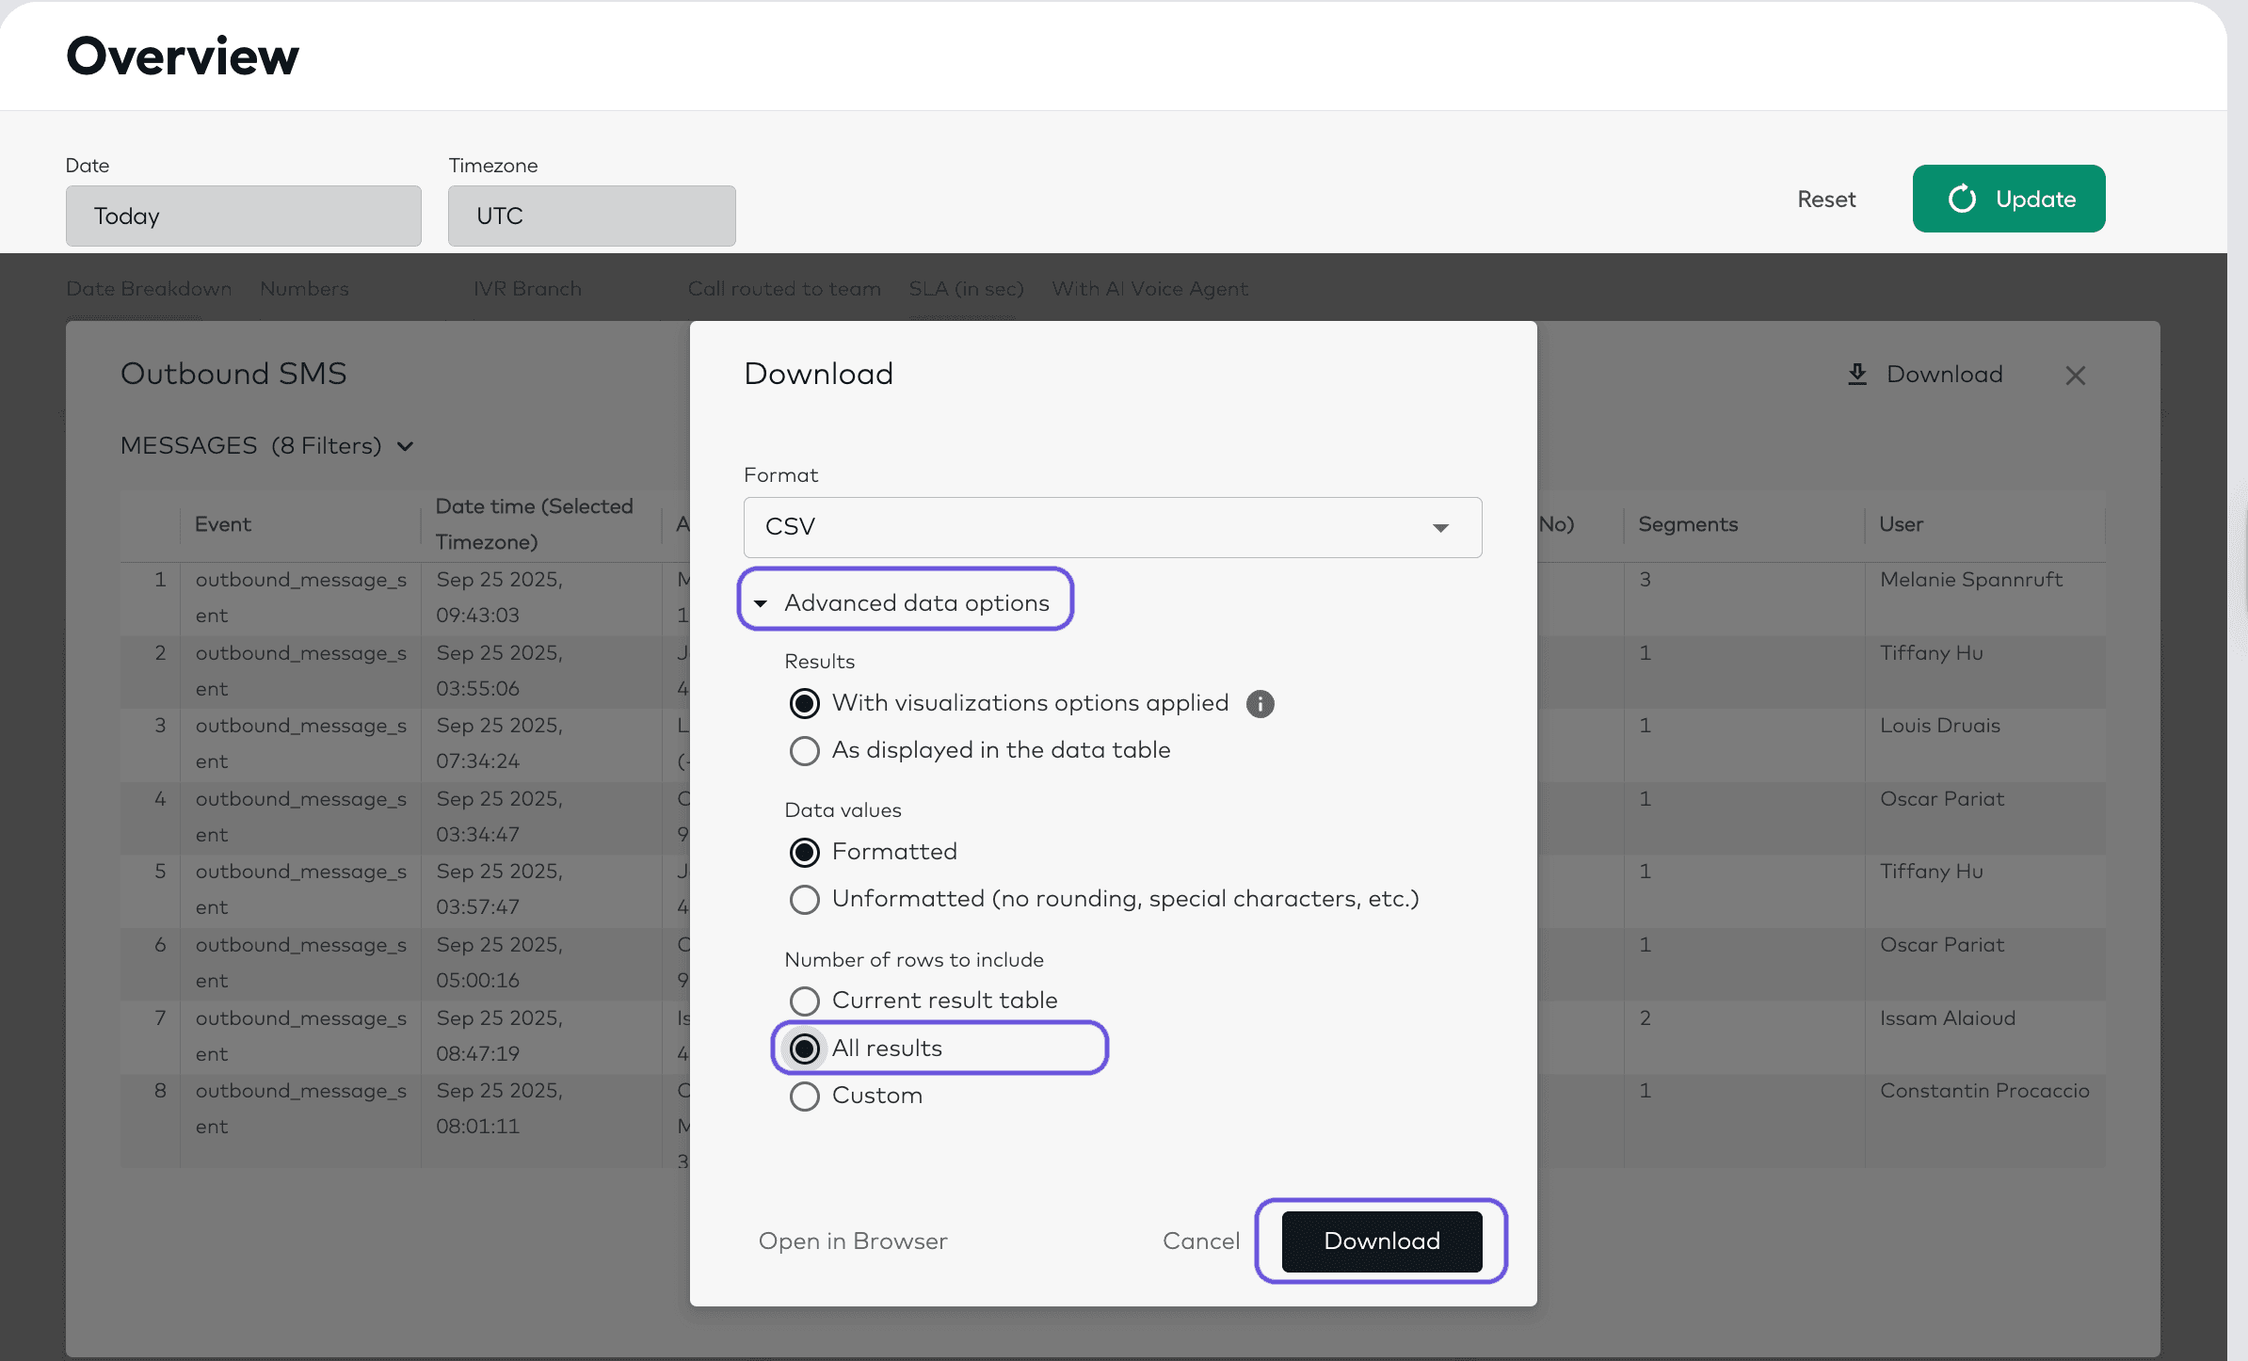The width and height of the screenshot is (2248, 1361).
Task: Click the Reset filters link
Action: pyautogui.click(x=1825, y=200)
